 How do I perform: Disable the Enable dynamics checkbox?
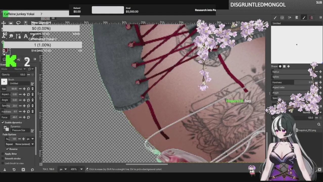3,123
